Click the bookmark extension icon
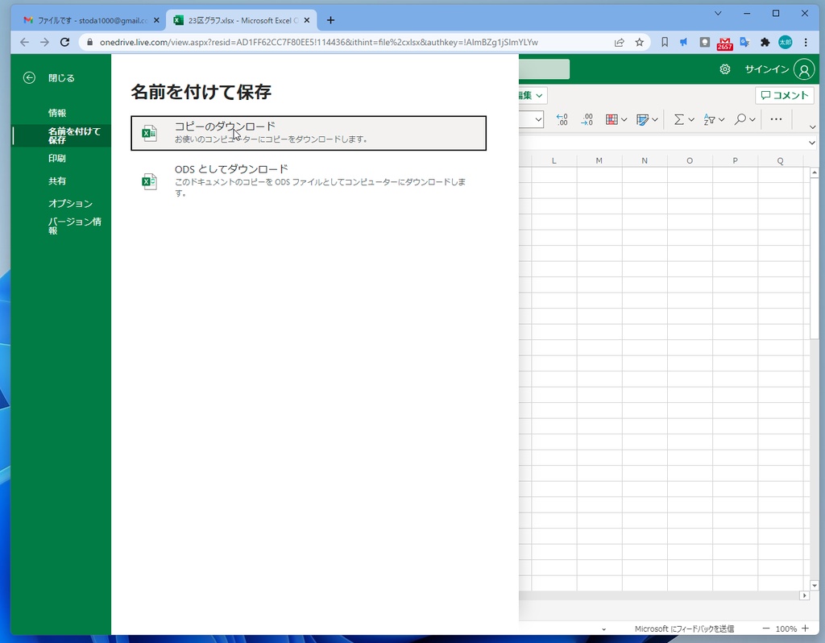This screenshot has width=825, height=643. pos(665,42)
